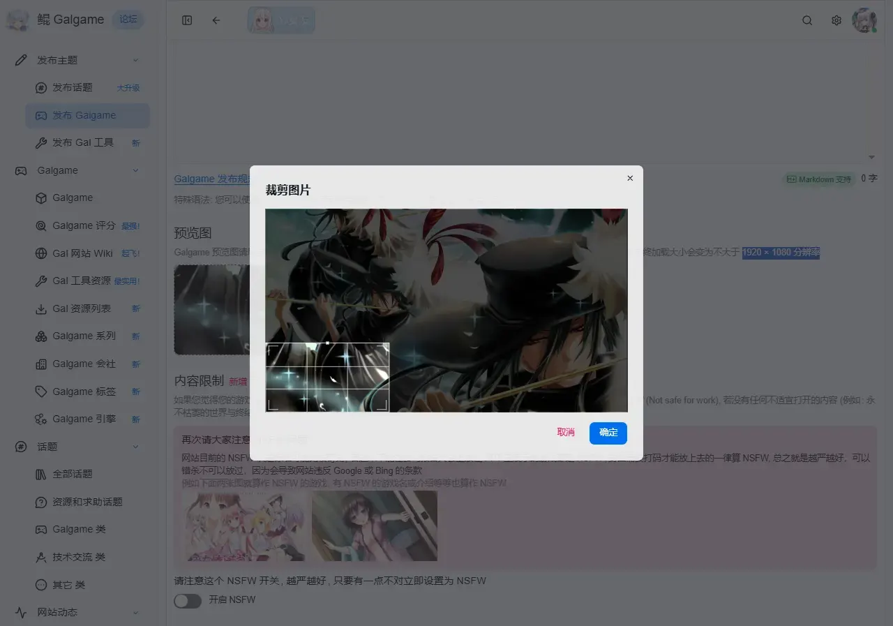Click the 论坛 badge next to the logo

click(128, 20)
